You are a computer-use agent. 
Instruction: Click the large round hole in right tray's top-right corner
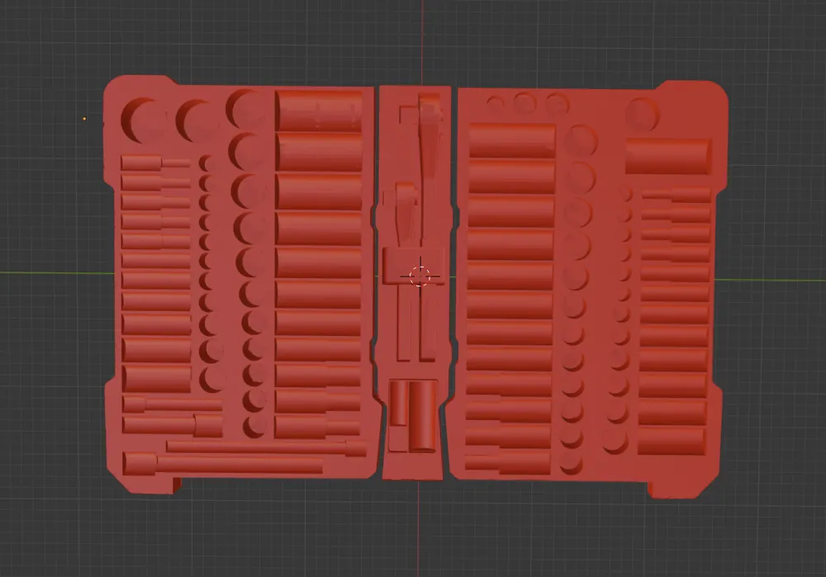click(642, 115)
